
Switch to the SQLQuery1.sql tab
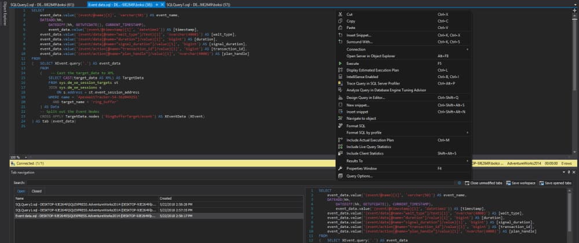(x=199, y=5)
